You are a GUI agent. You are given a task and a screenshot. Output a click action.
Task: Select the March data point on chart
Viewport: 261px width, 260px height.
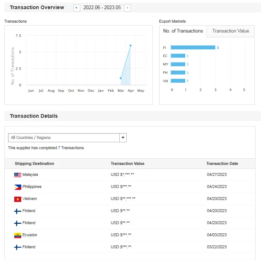point(120,78)
